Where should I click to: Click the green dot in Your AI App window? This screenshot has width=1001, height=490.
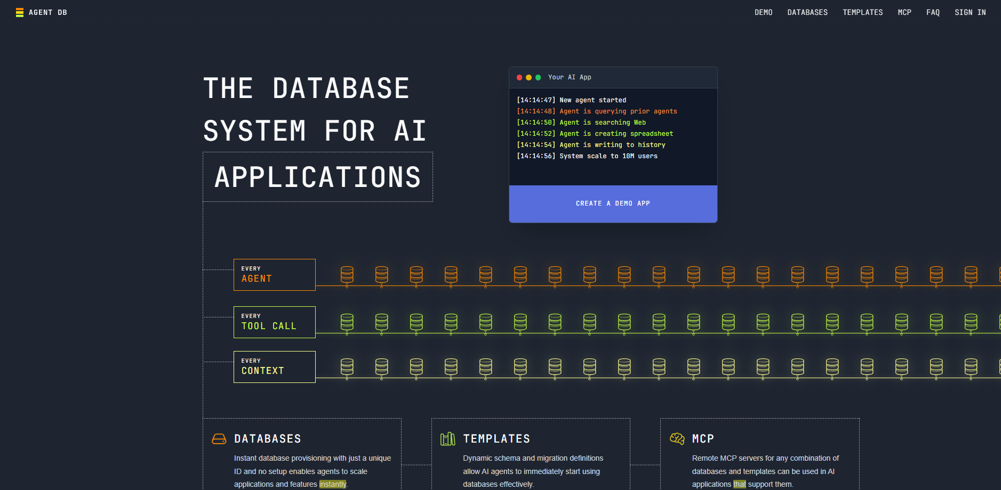(538, 78)
